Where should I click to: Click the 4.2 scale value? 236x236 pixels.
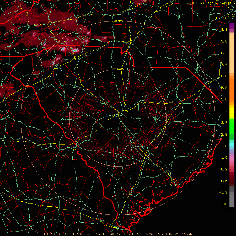click(224, 111)
